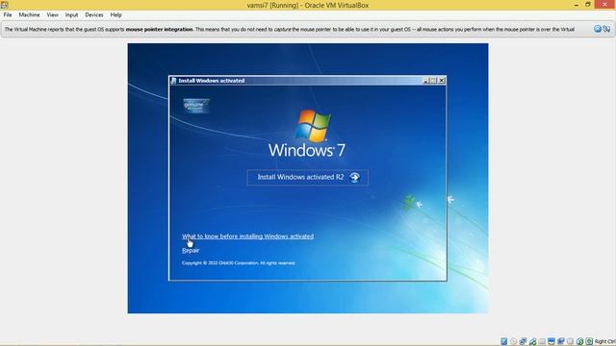This screenshot has height=346, width=616.
Task: Dismiss the mouse integration notification
Action: [x=598, y=29]
